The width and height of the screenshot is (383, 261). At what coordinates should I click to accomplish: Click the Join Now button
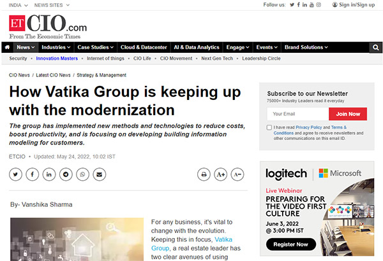(x=348, y=114)
